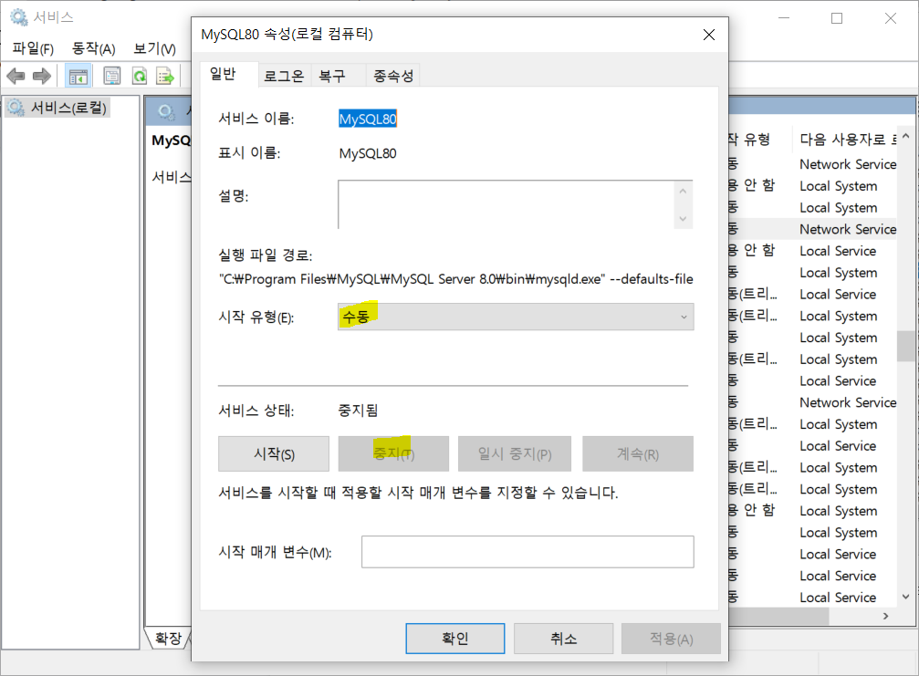Select 서비스(로컬) node in the console tree
The width and height of the screenshot is (919, 676).
point(57,108)
